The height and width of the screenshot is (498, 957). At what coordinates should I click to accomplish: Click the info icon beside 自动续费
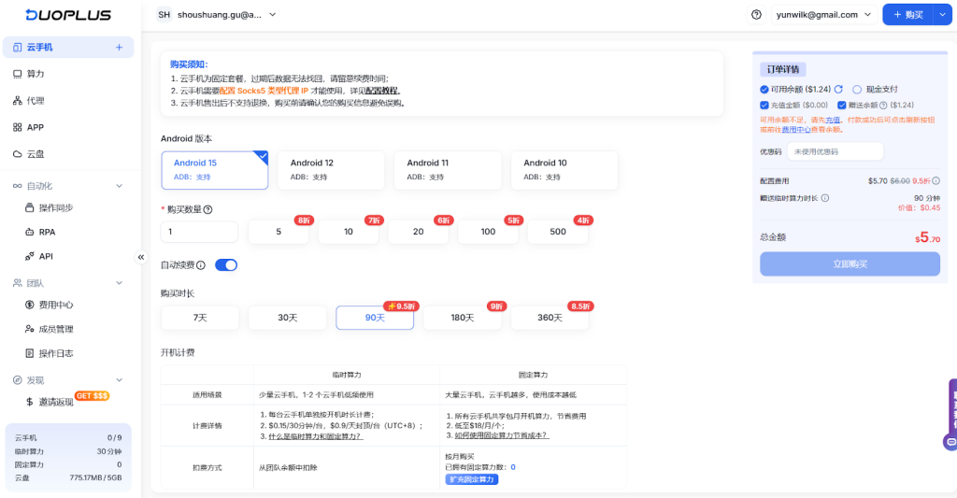[201, 265]
